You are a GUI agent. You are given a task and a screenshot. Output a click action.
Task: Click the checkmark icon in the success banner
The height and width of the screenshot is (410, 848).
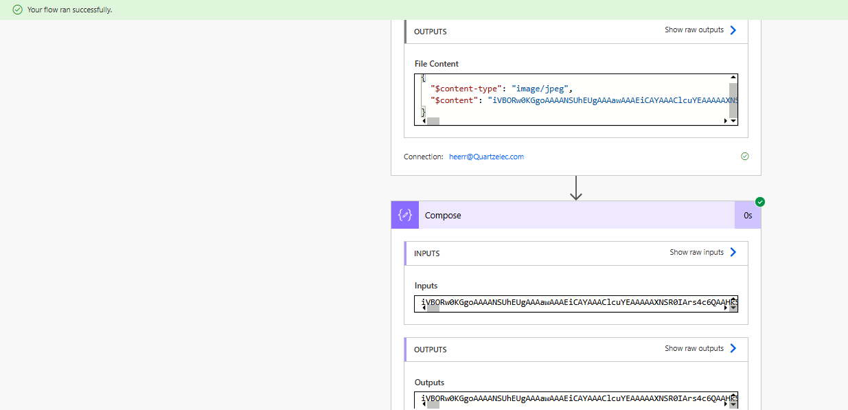tap(16, 10)
